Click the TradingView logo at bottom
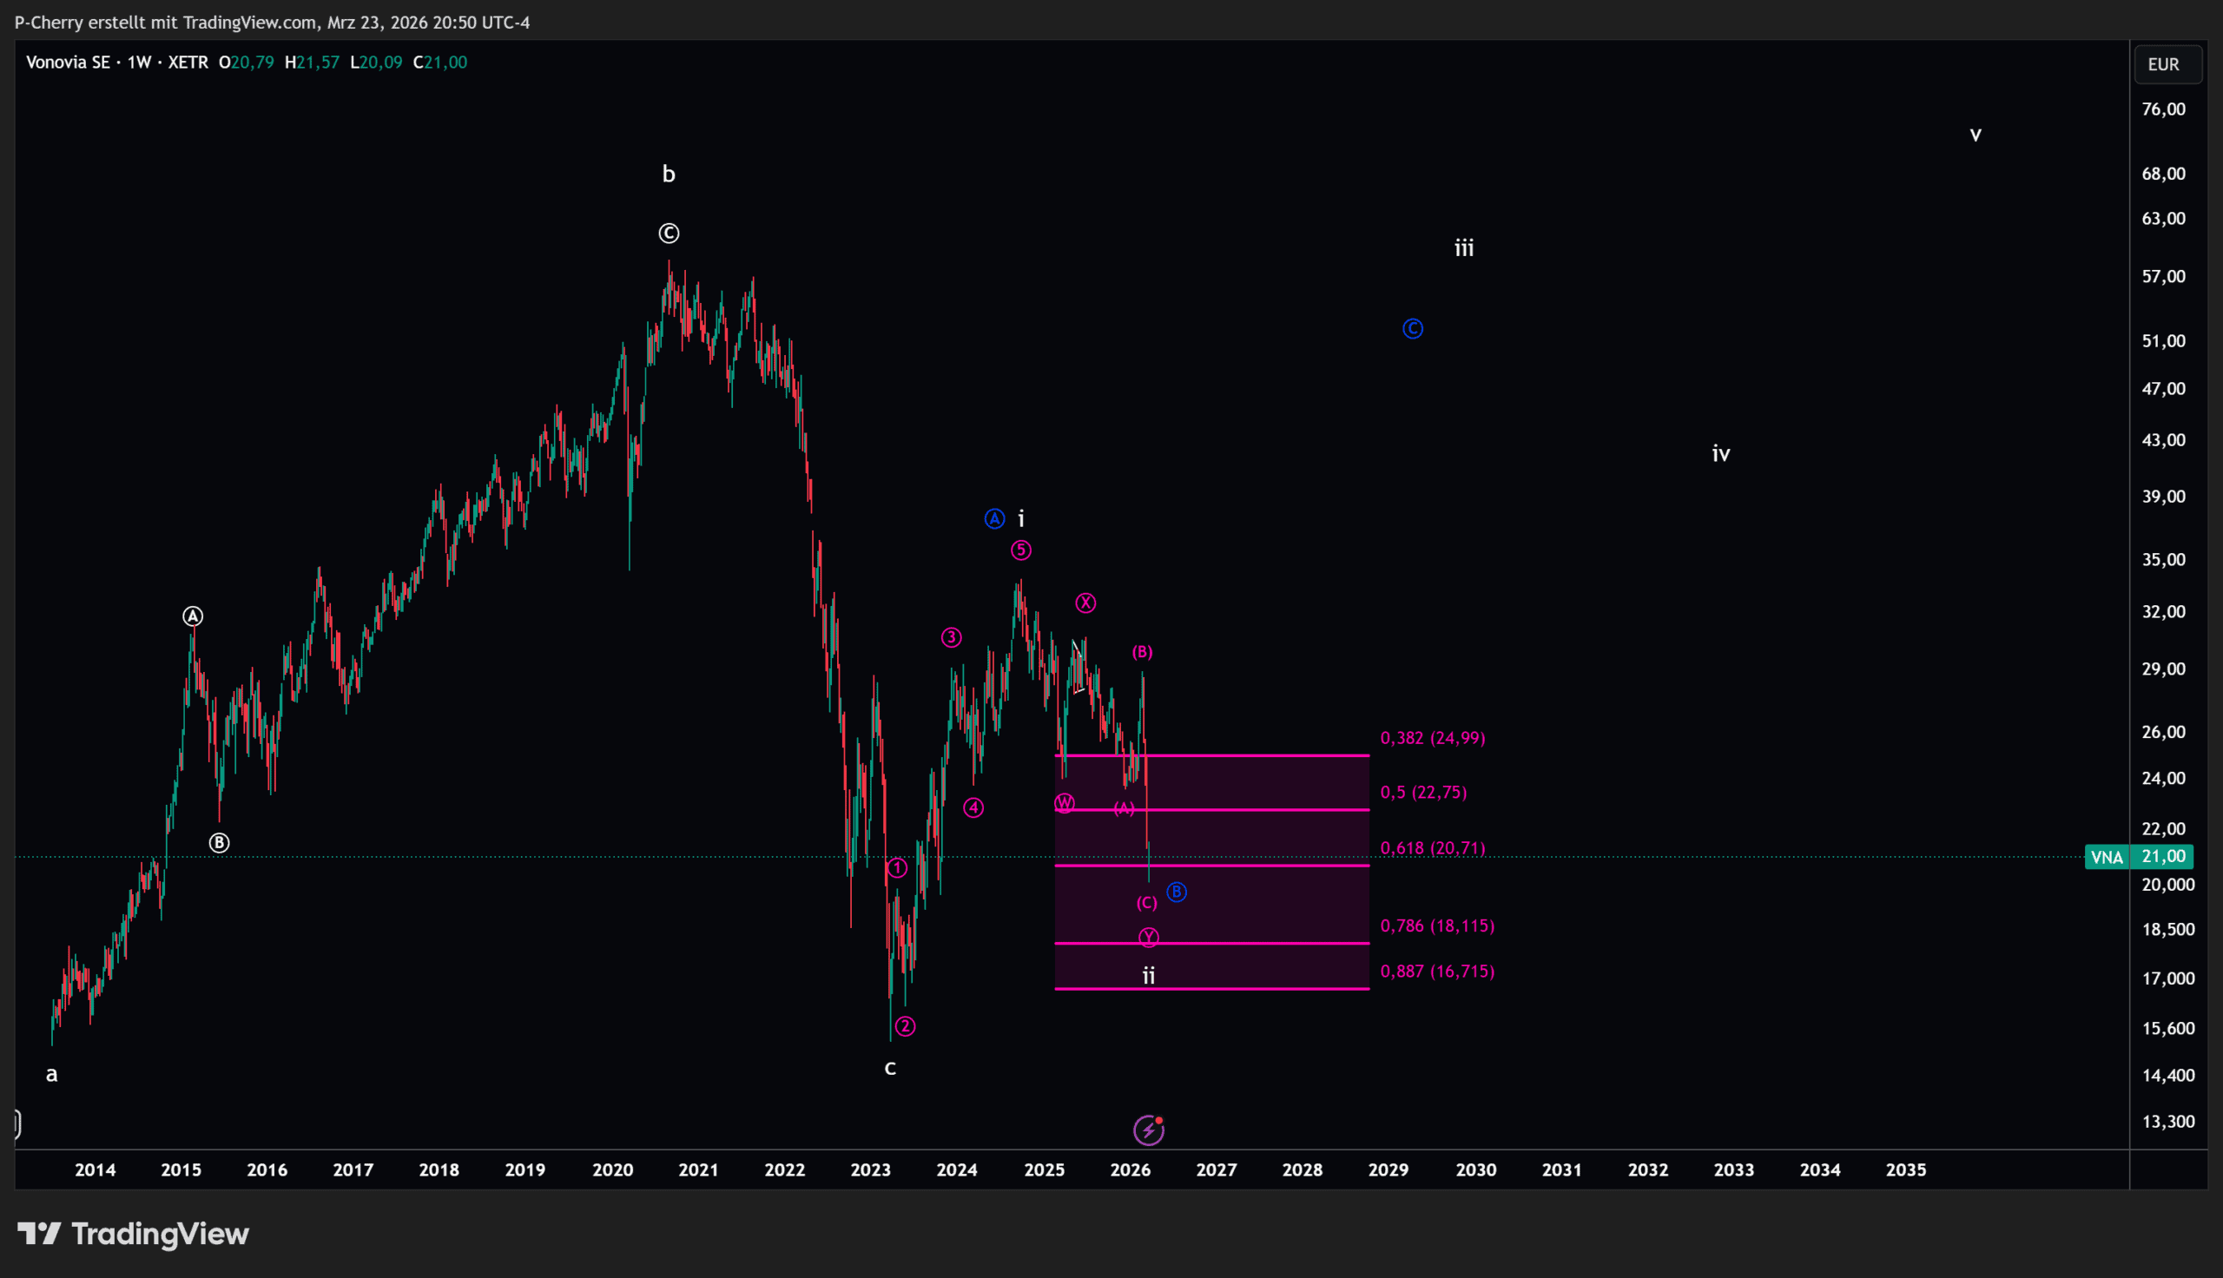Viewport: 2223px width, 1278px height. (x=134, y=1233)
